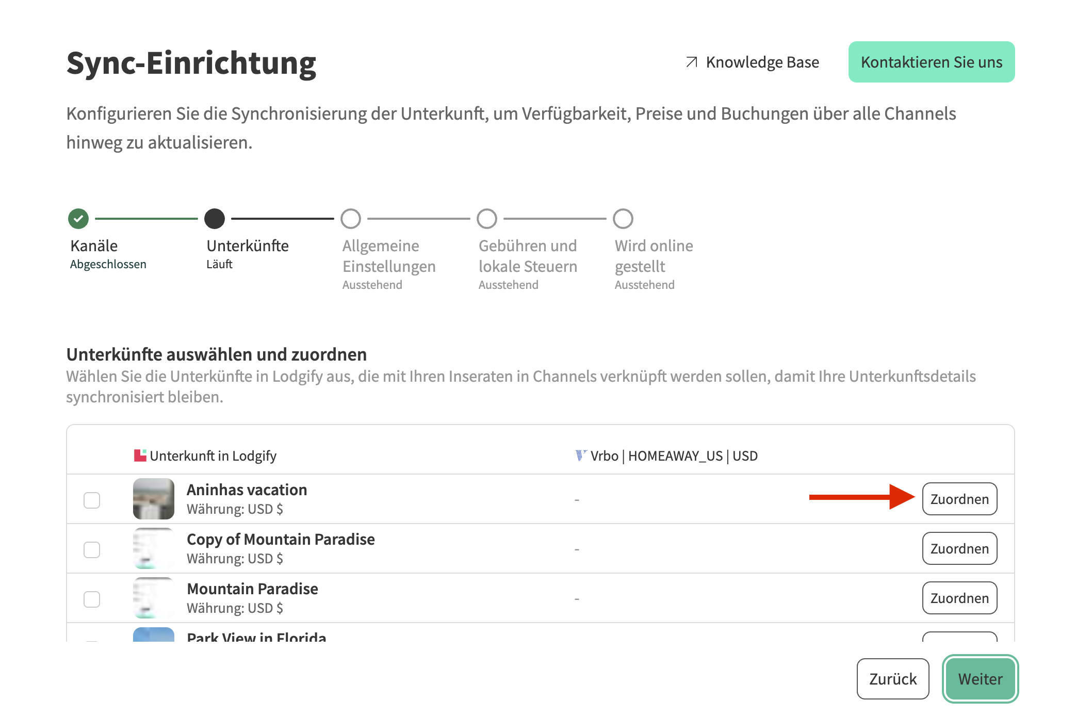The height and width of the screenshot is (716, 1076).
Task: Click the Kontaktieren Sie uns button
Action: [931, 62]
